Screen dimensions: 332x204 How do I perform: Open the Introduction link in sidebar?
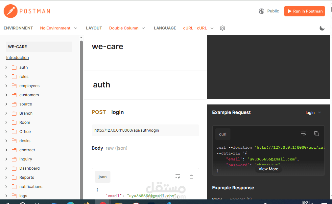pos(17,58)
